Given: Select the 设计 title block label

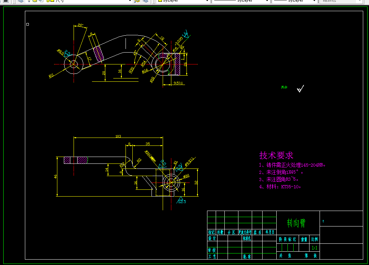Looking at the screenshot, I should click(x=212, y=238).
